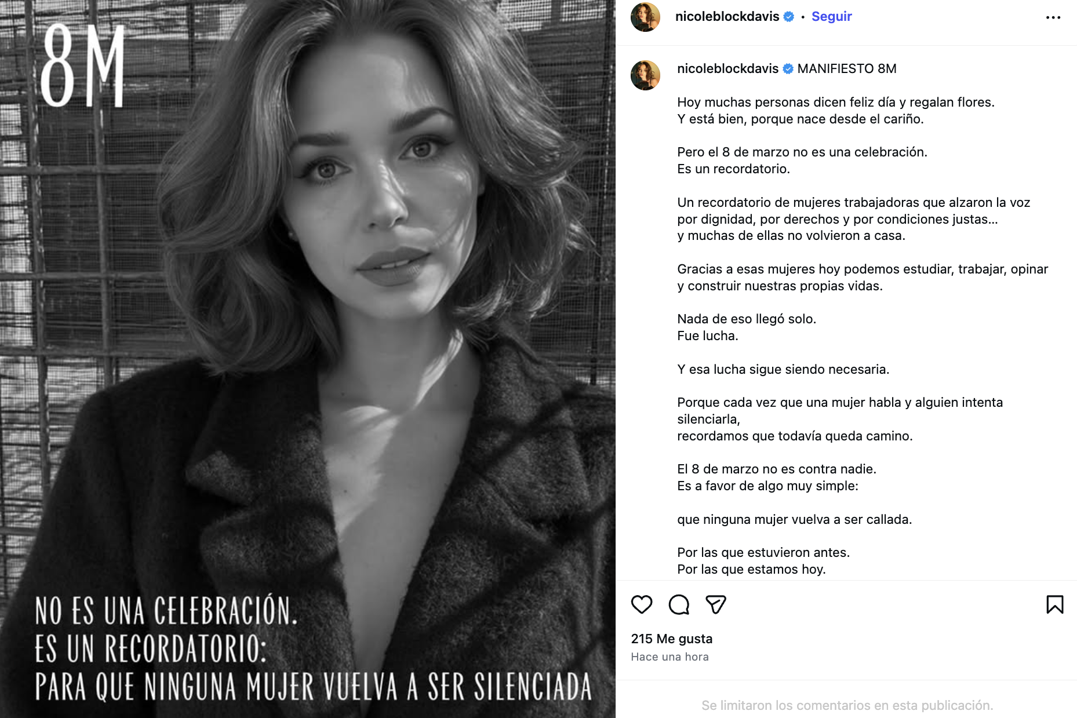This screenshot has height=718, width=1077.
Task: View who liked by clicking 215 Me gusta
Action: coord(671,639)
